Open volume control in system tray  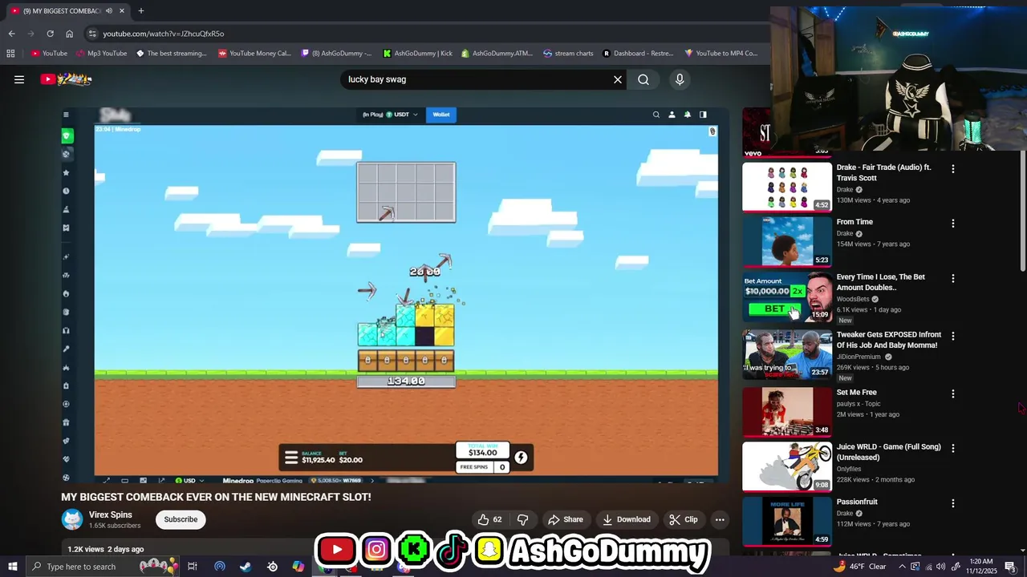coord(941,567)
